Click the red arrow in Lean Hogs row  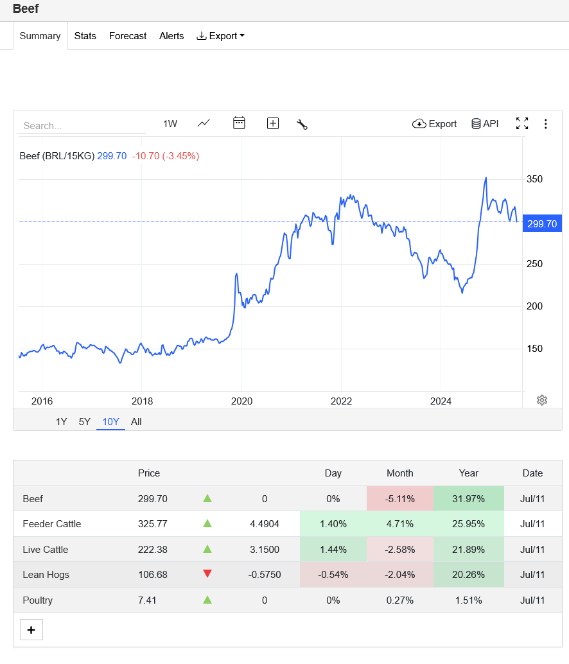207,574
